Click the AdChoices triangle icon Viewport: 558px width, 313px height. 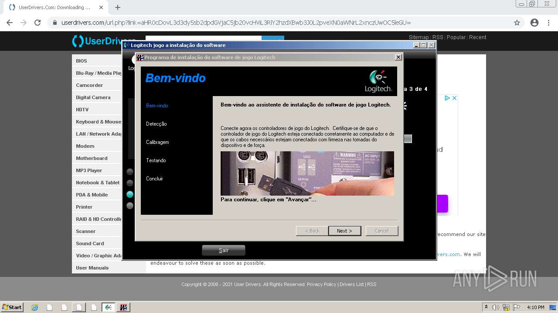[x=447, y=98]
